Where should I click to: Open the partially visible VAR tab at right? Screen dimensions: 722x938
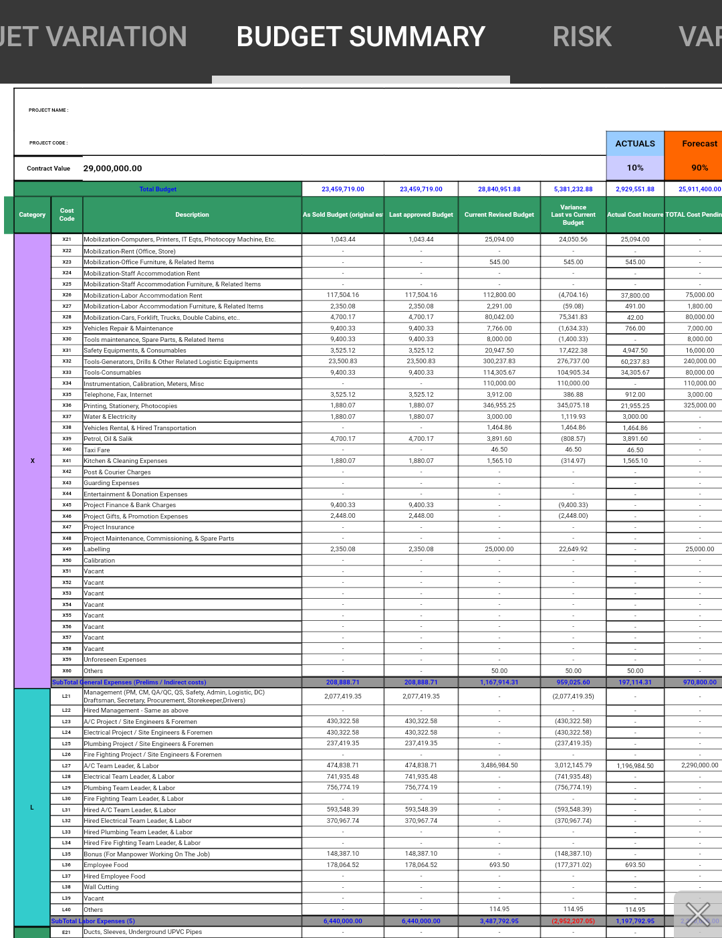700,37
